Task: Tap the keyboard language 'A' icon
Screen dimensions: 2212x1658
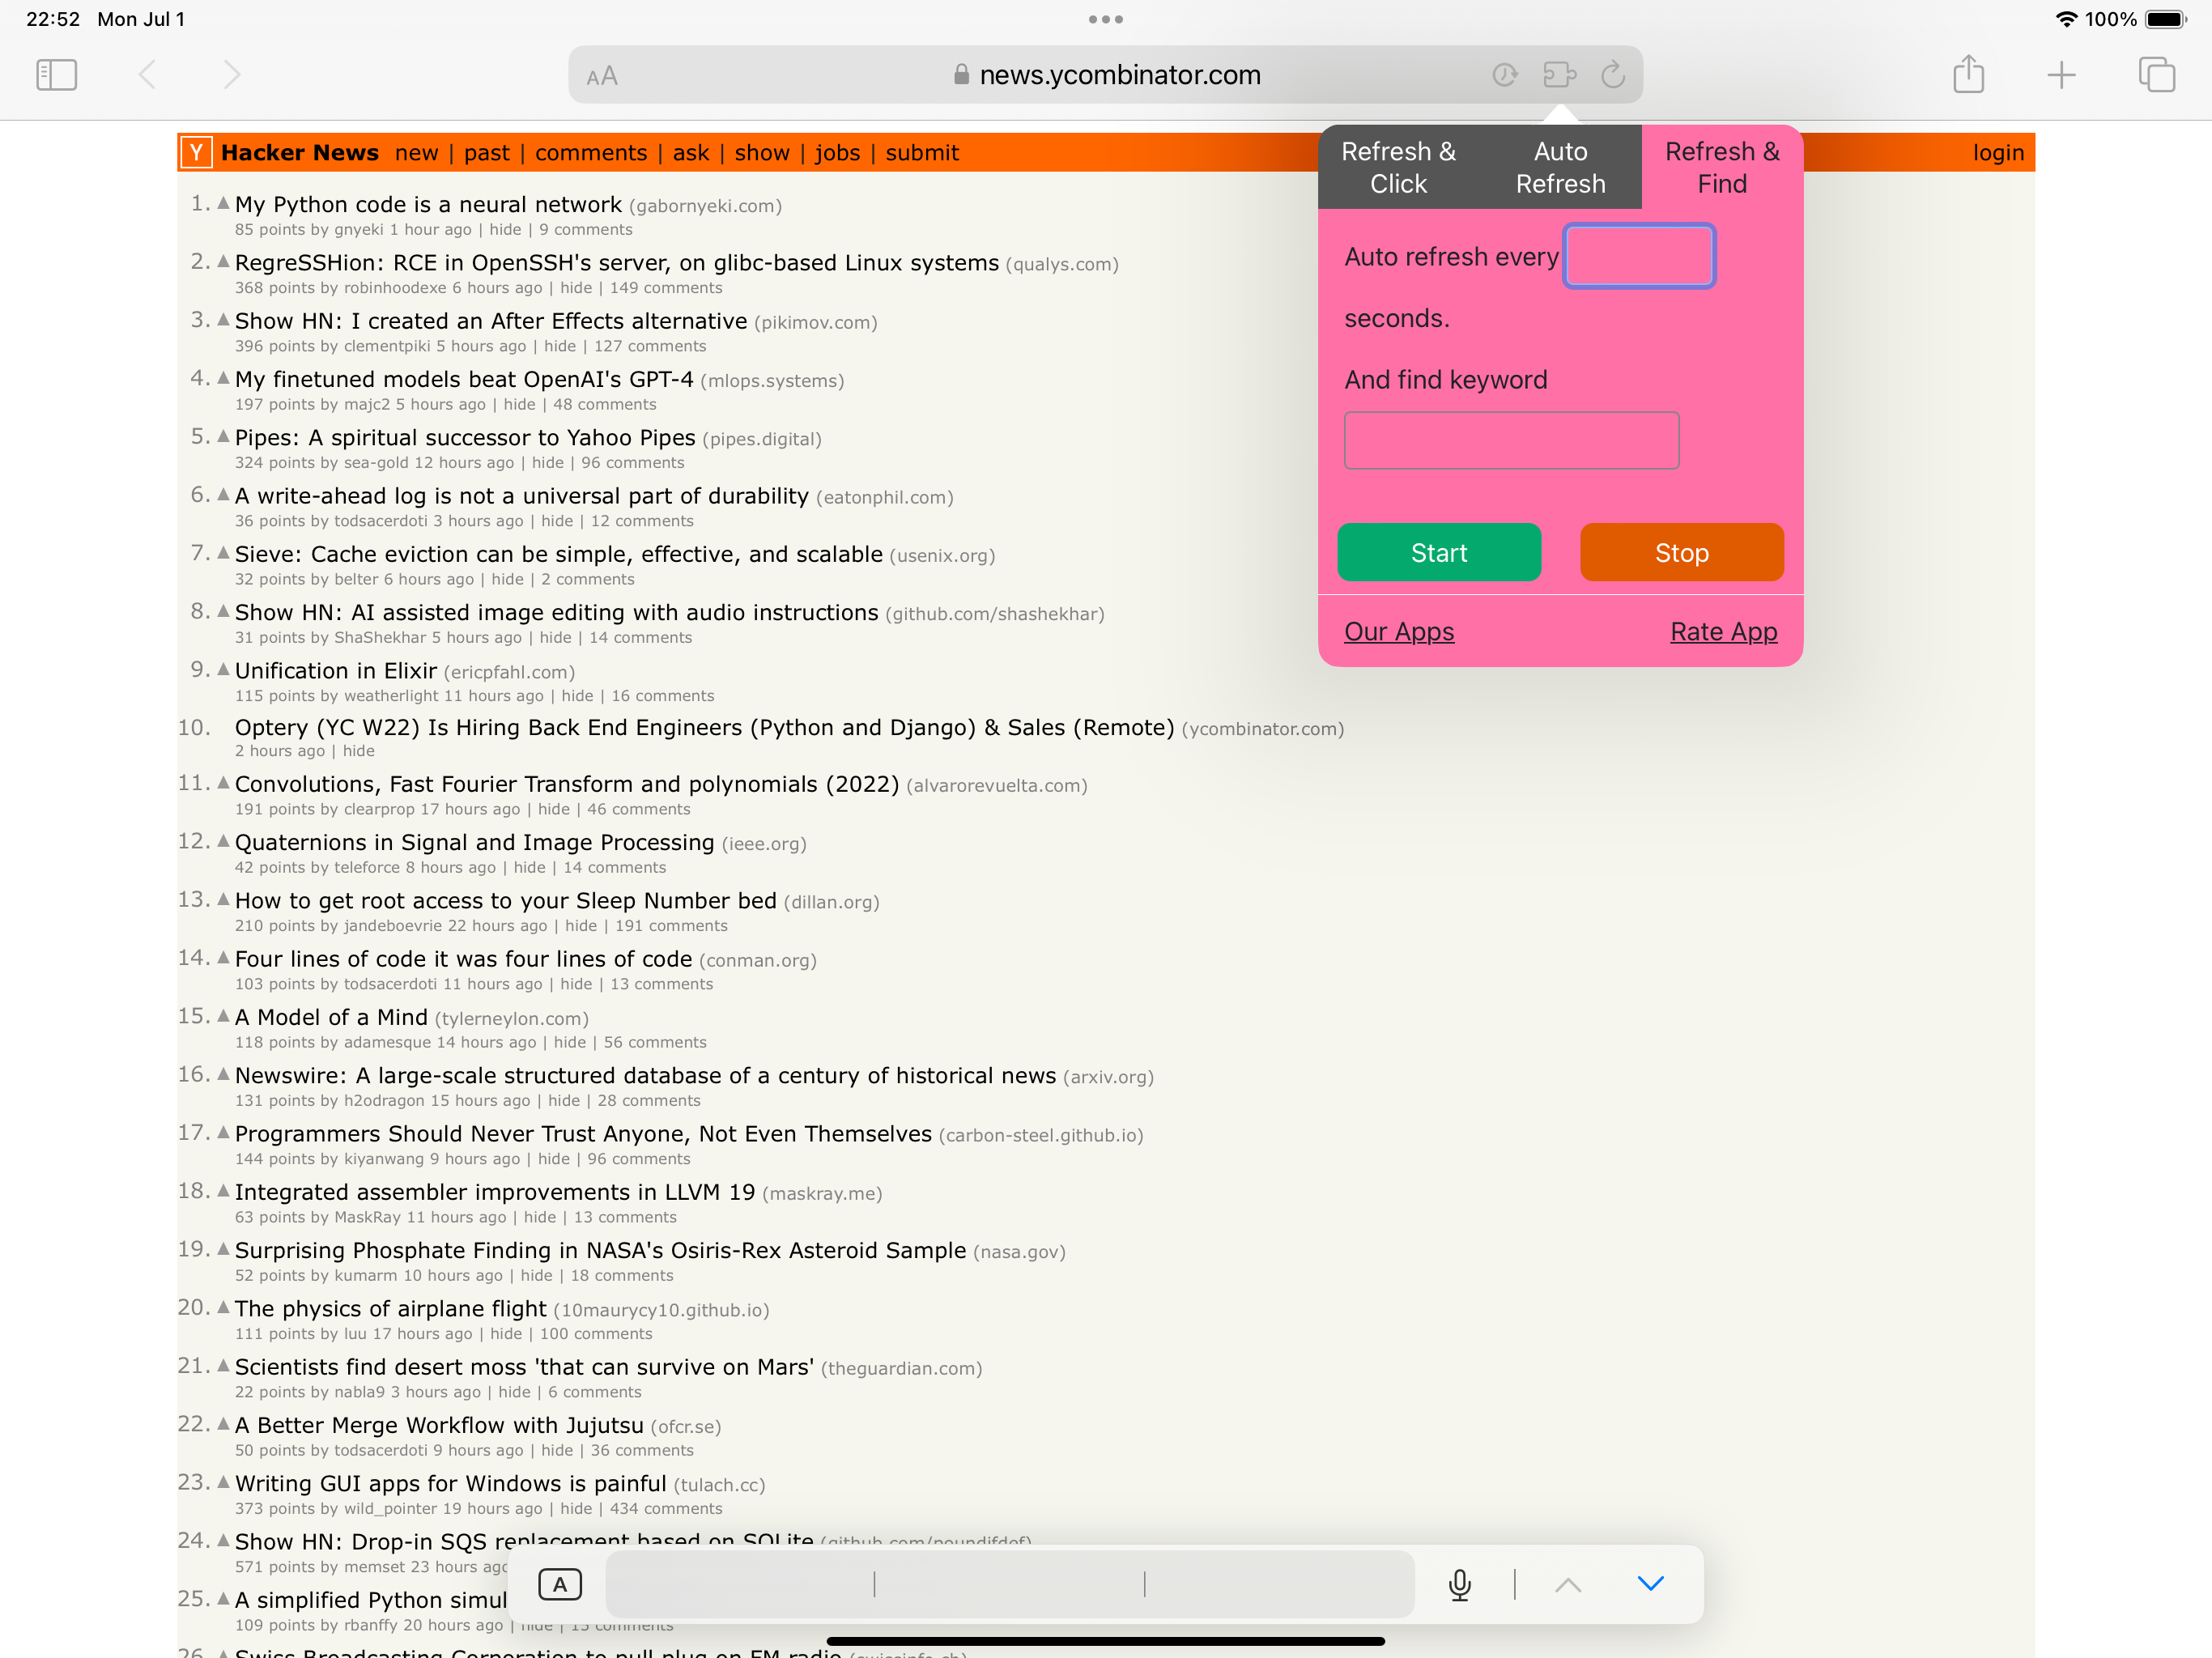Action: point(560,1584)
